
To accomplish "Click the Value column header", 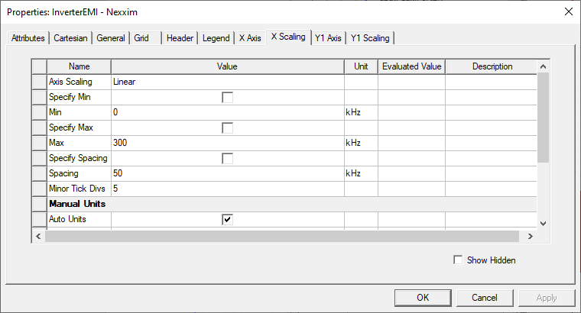I will click(x=228, y=66).
